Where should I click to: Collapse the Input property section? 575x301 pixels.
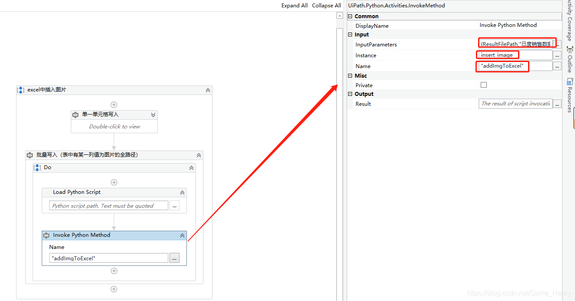point(350,34)
